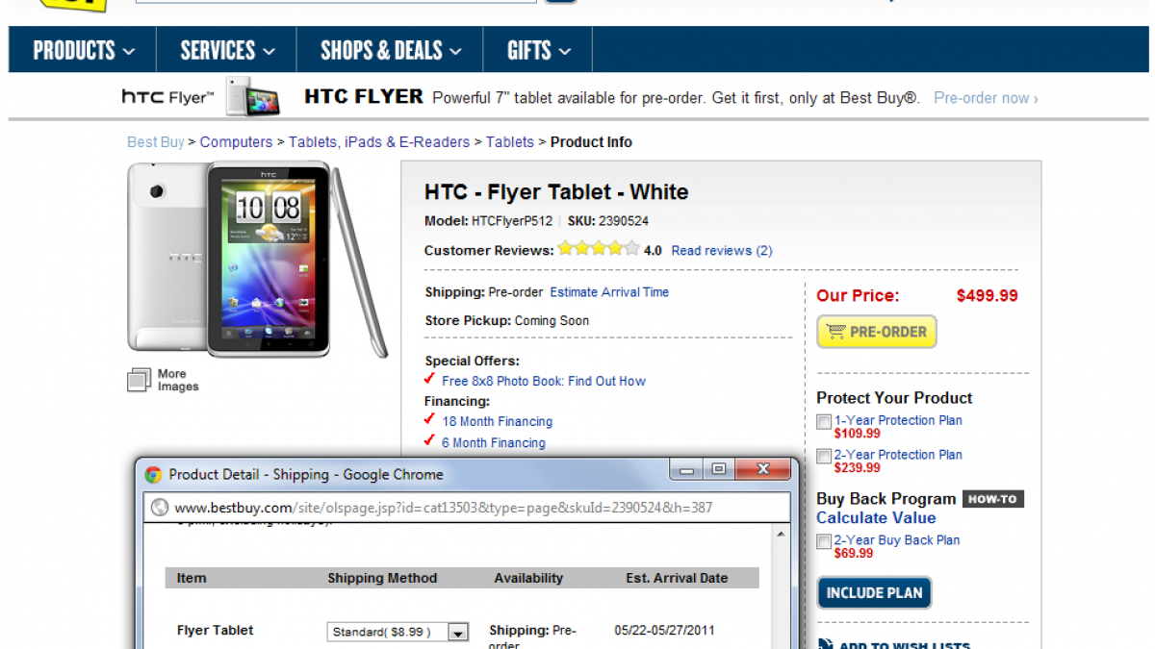This screenshot has height=649, width=1155.
Task: Check the 1-Year Protection Plan box
Action: 824,421
